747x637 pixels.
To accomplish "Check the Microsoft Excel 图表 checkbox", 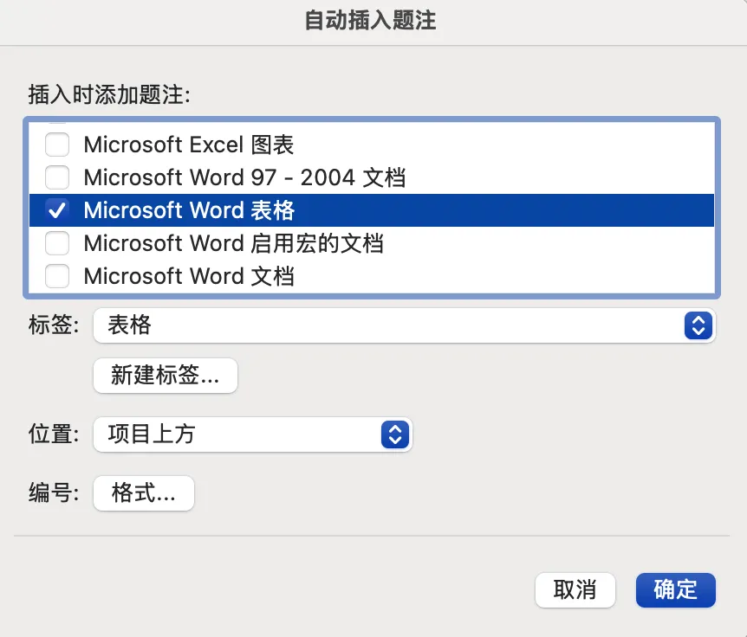I will pyautogui.click(x=57, y=145).
